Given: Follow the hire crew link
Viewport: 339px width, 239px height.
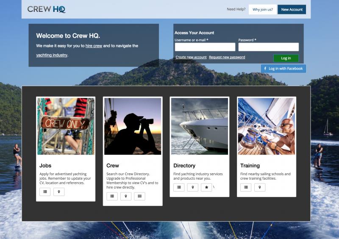Looking at the screenshot, I should click(94, 46).
